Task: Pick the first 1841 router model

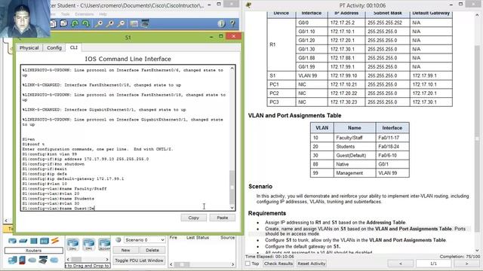Action: [x=73, y=244]
